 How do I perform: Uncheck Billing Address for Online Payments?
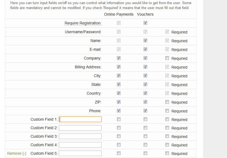tap(119, 67)
